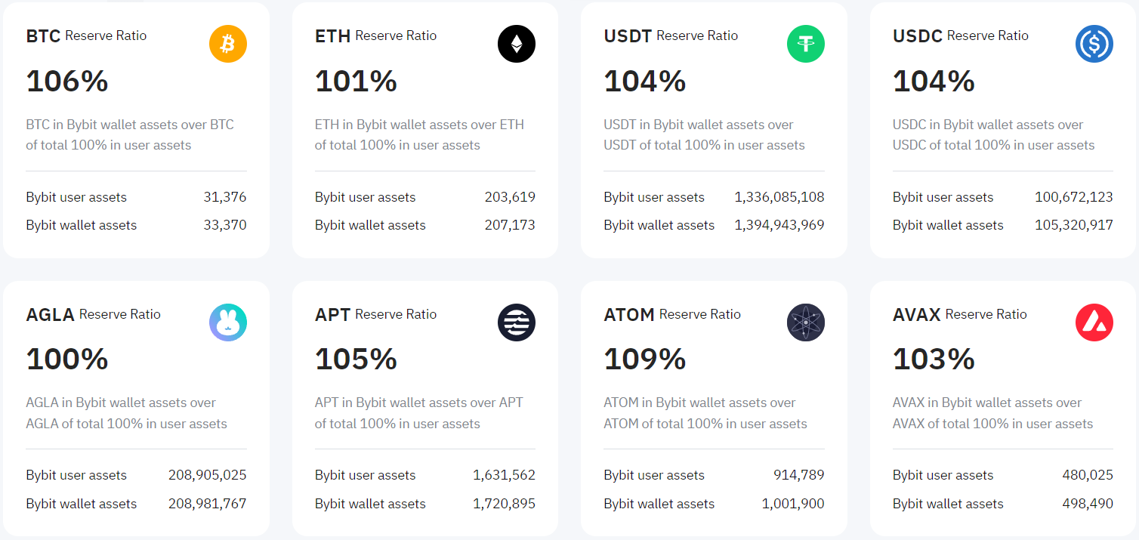Viewport: 1139px width, 540px height.
Task: Click the black Ethereum diamond icon
Action: click(517, 44)
